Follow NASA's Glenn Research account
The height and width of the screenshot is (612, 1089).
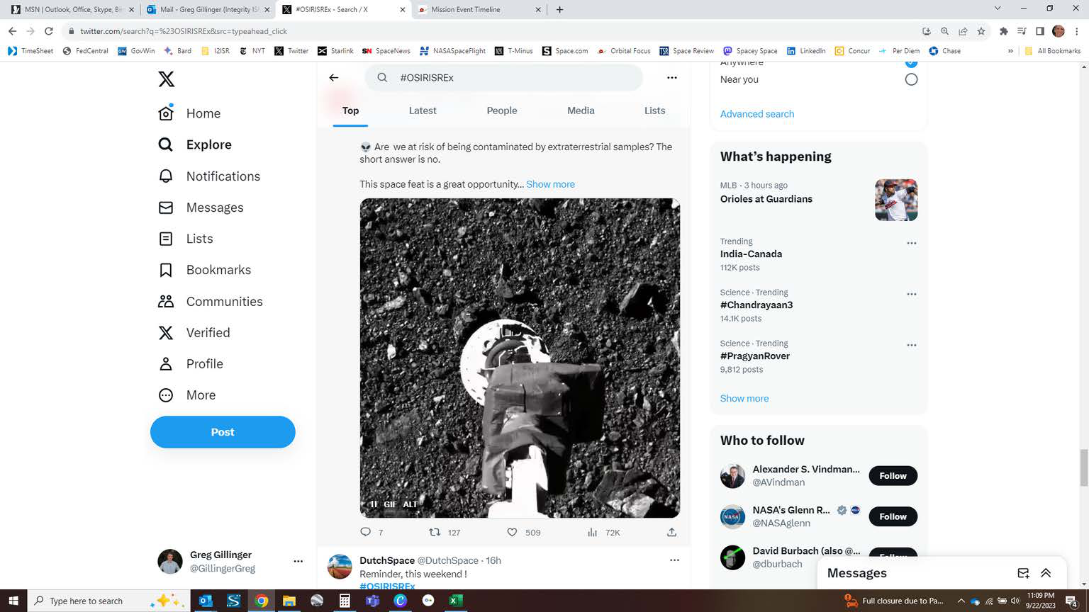click(893, 516)
